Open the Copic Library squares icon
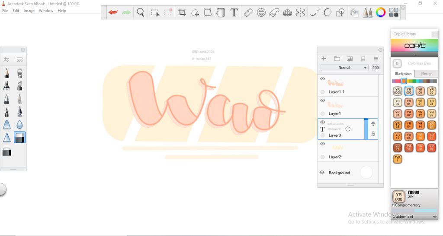 [394, 13]
